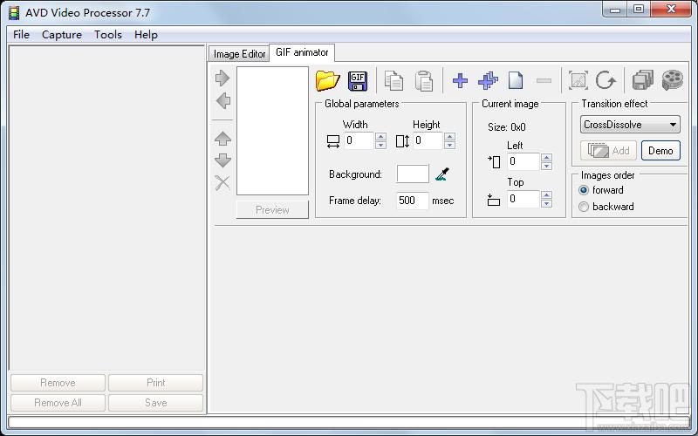The image size is (698, 436).
Task: Click the minus remove-frame icon
Action: [x=544, y=80]
